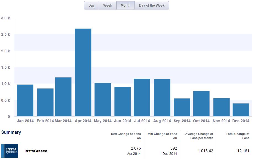
Task: Select the Mar 2014 bar
Action: pyautogui.click(x=63, y=97)
